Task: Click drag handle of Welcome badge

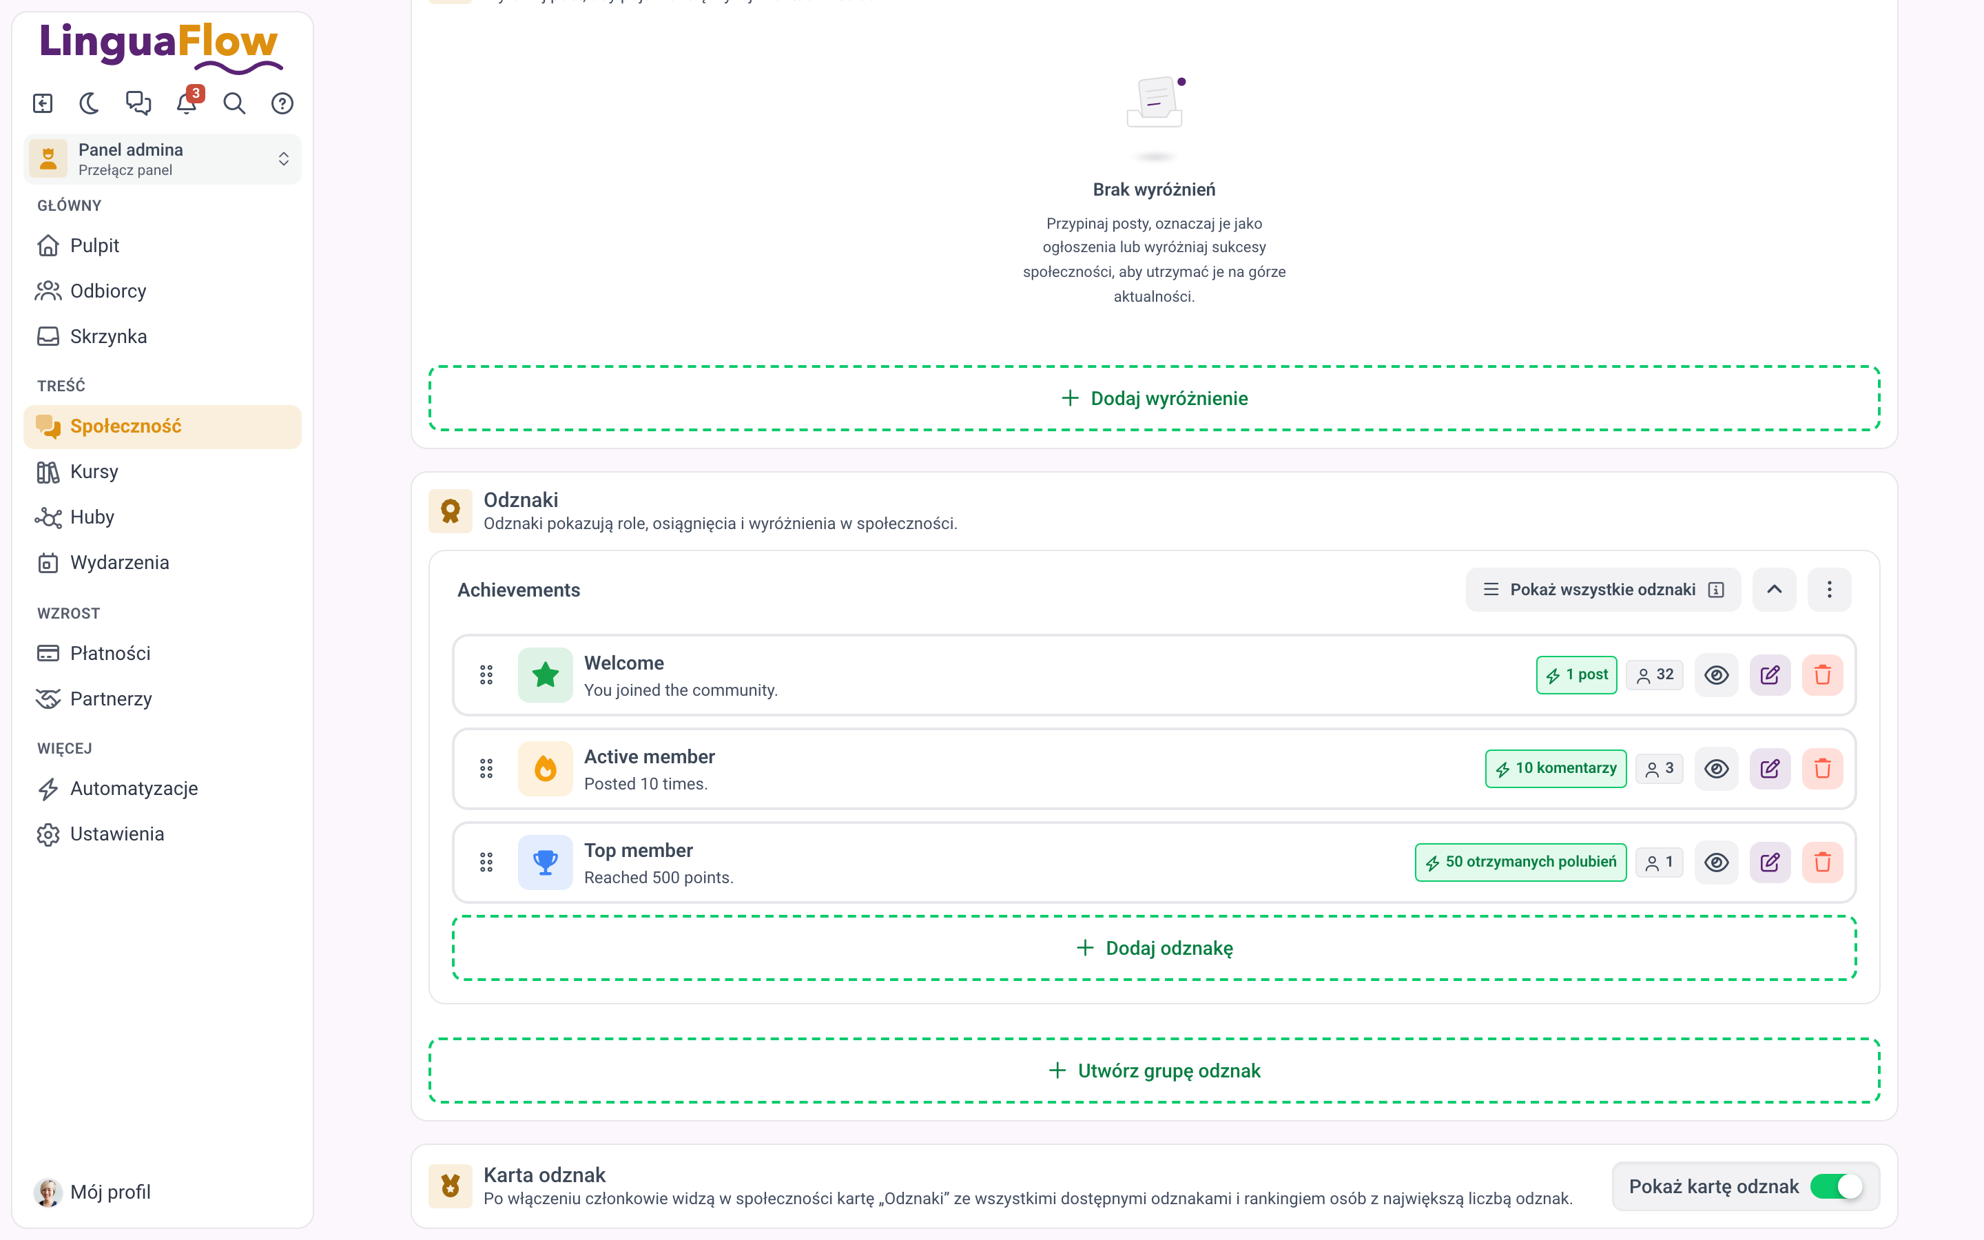Action: tap(486, 675)
